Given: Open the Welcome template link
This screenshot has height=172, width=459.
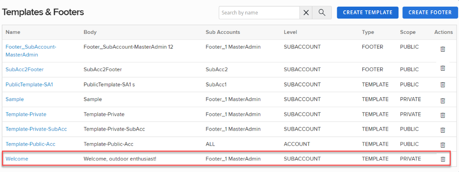Looking at the screenshot, I should (x=17, y=159).
